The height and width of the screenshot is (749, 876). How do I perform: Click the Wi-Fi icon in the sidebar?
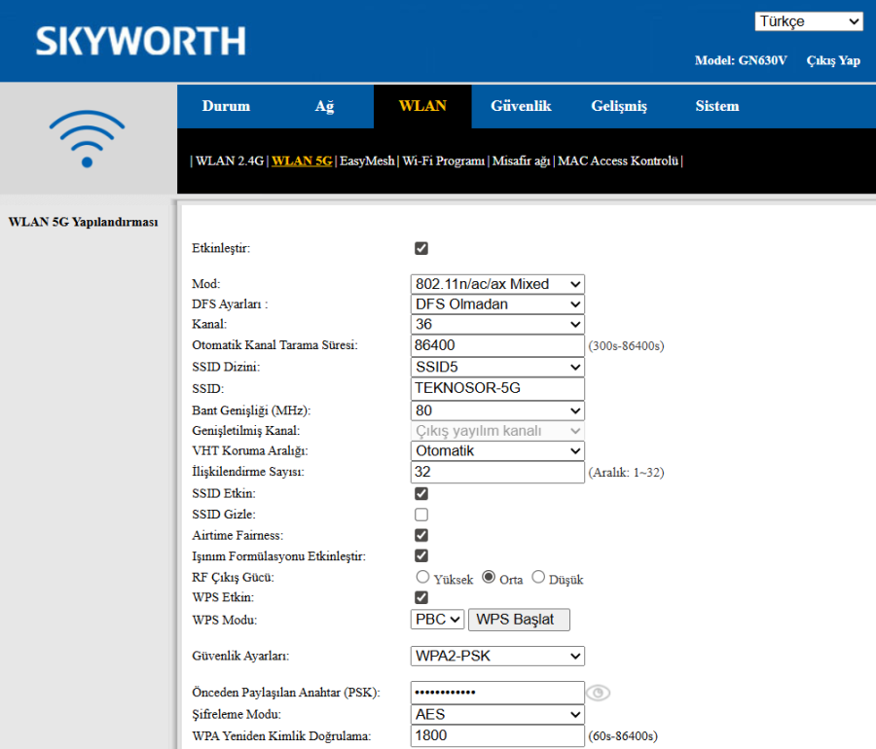(86, 139)
